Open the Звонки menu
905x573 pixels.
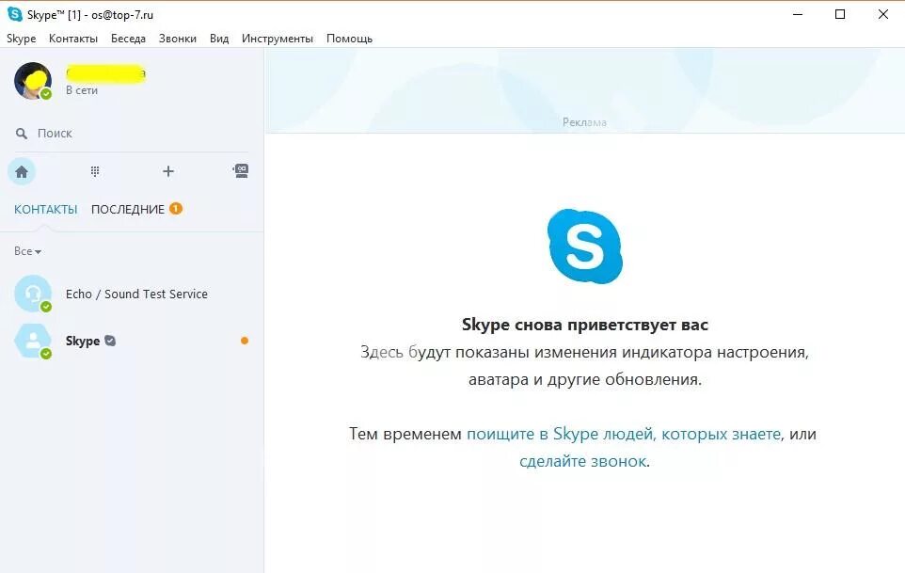pos(178,39)
